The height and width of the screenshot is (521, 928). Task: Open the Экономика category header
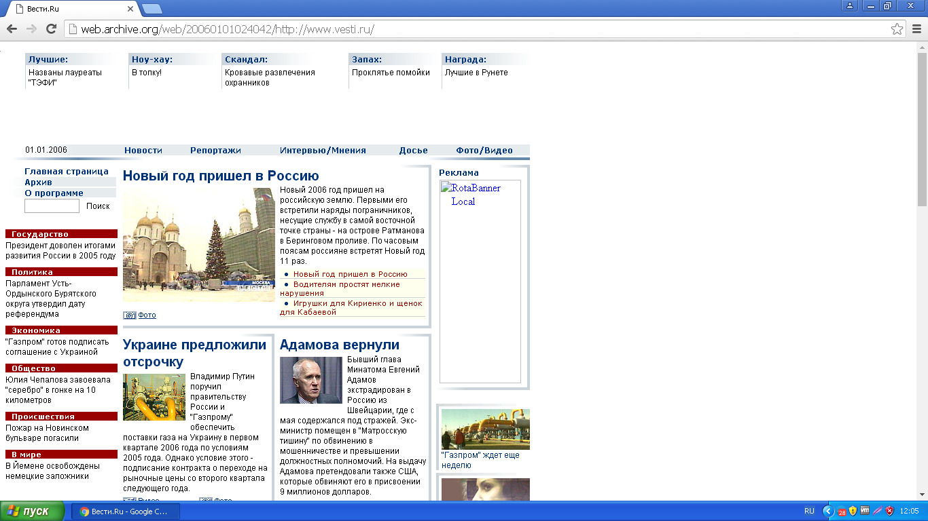[x=61, y=330]
